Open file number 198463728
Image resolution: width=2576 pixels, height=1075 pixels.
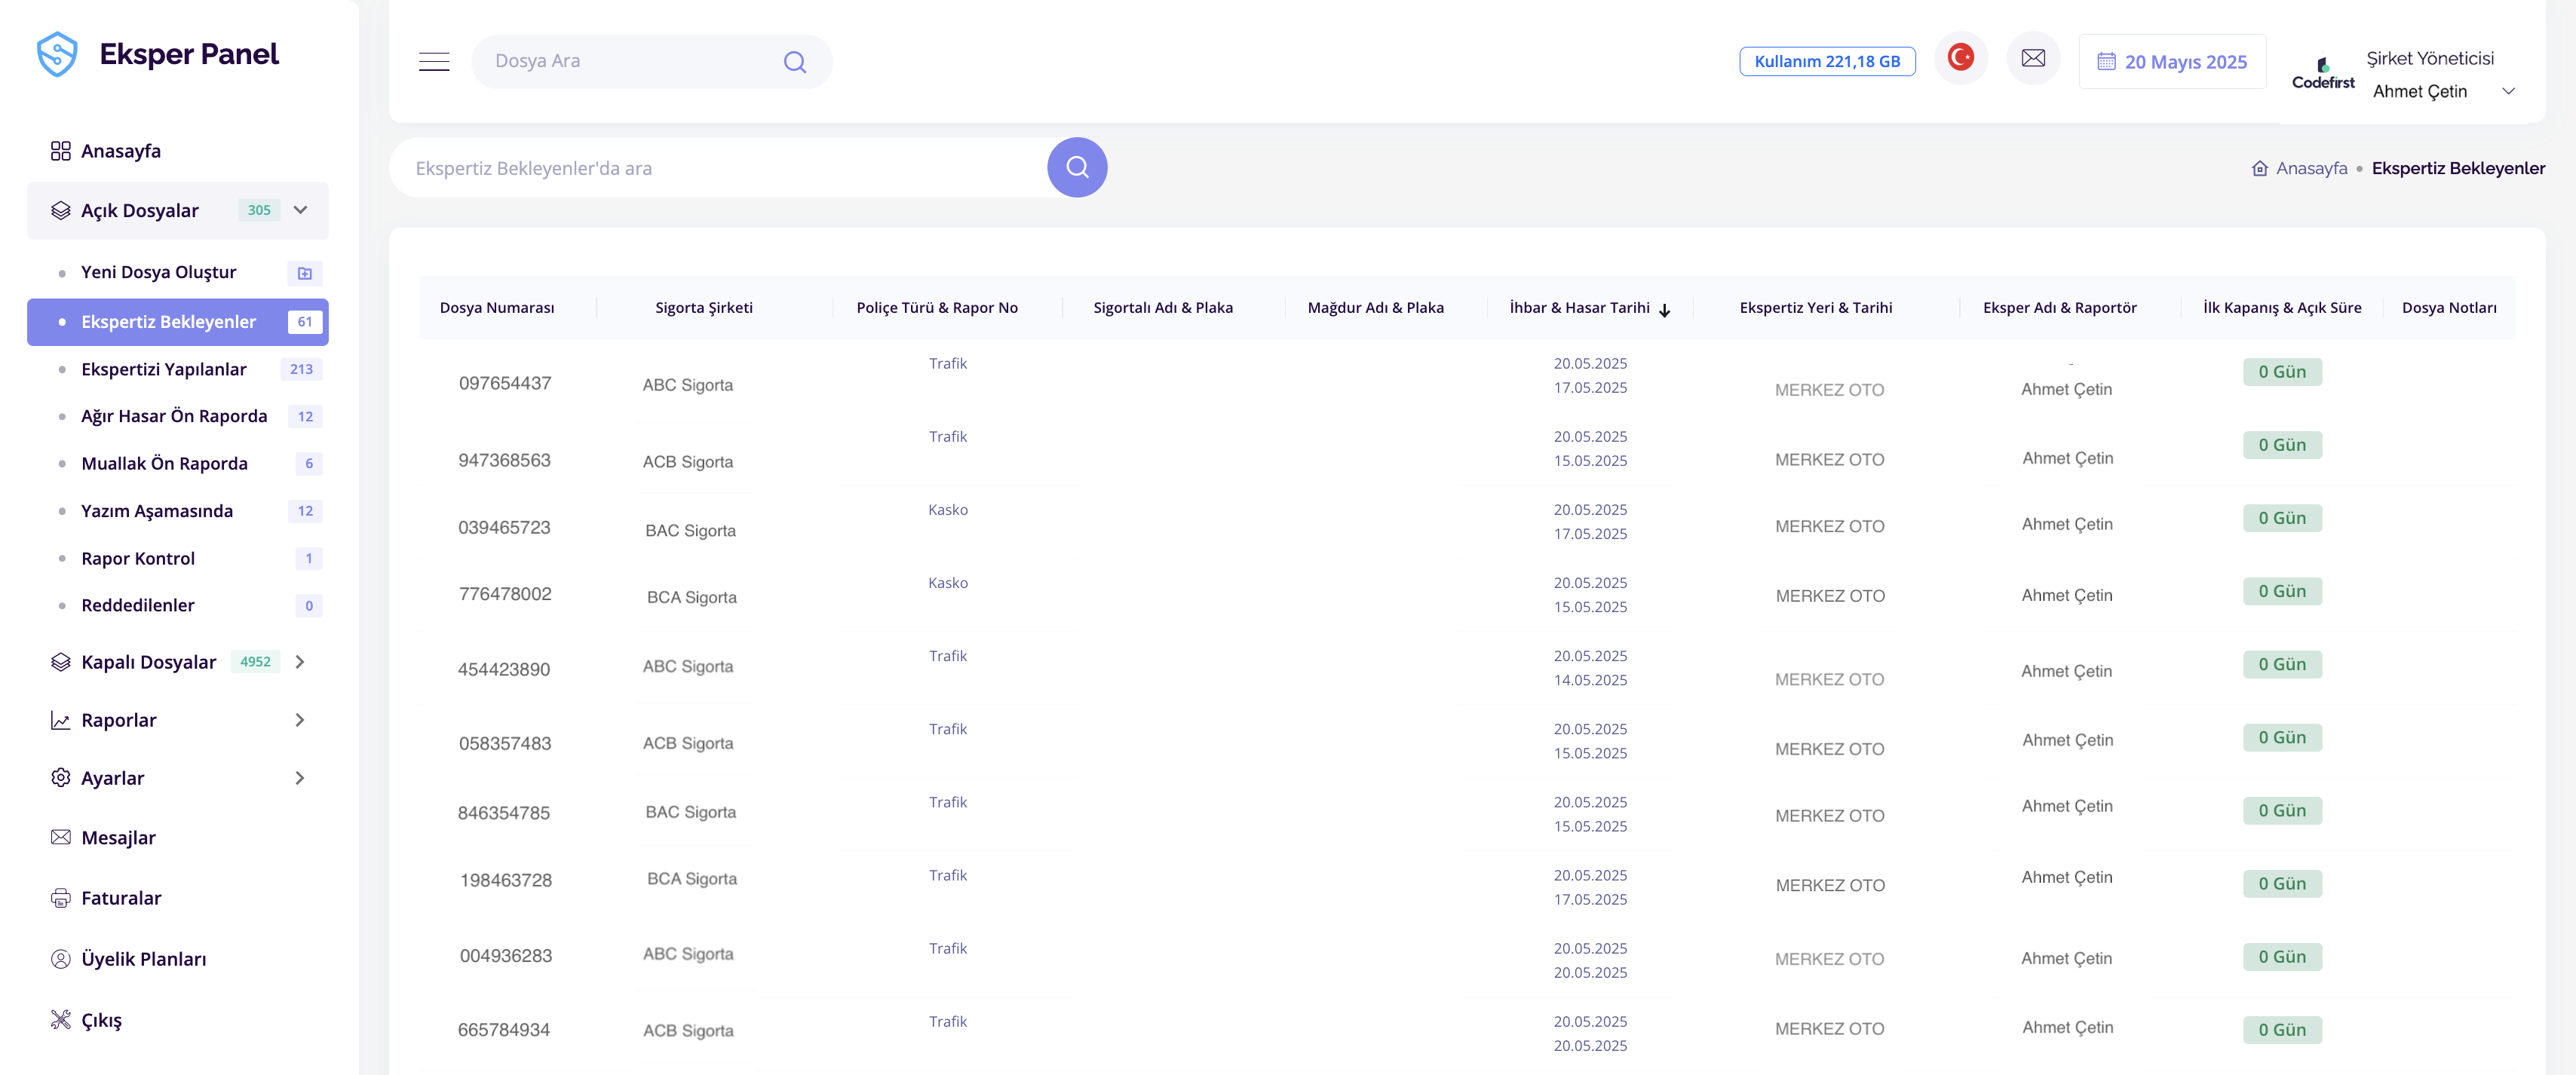coord(506,880)
